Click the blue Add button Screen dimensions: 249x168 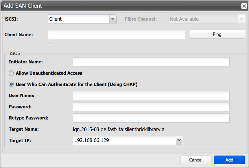[229, 160]
